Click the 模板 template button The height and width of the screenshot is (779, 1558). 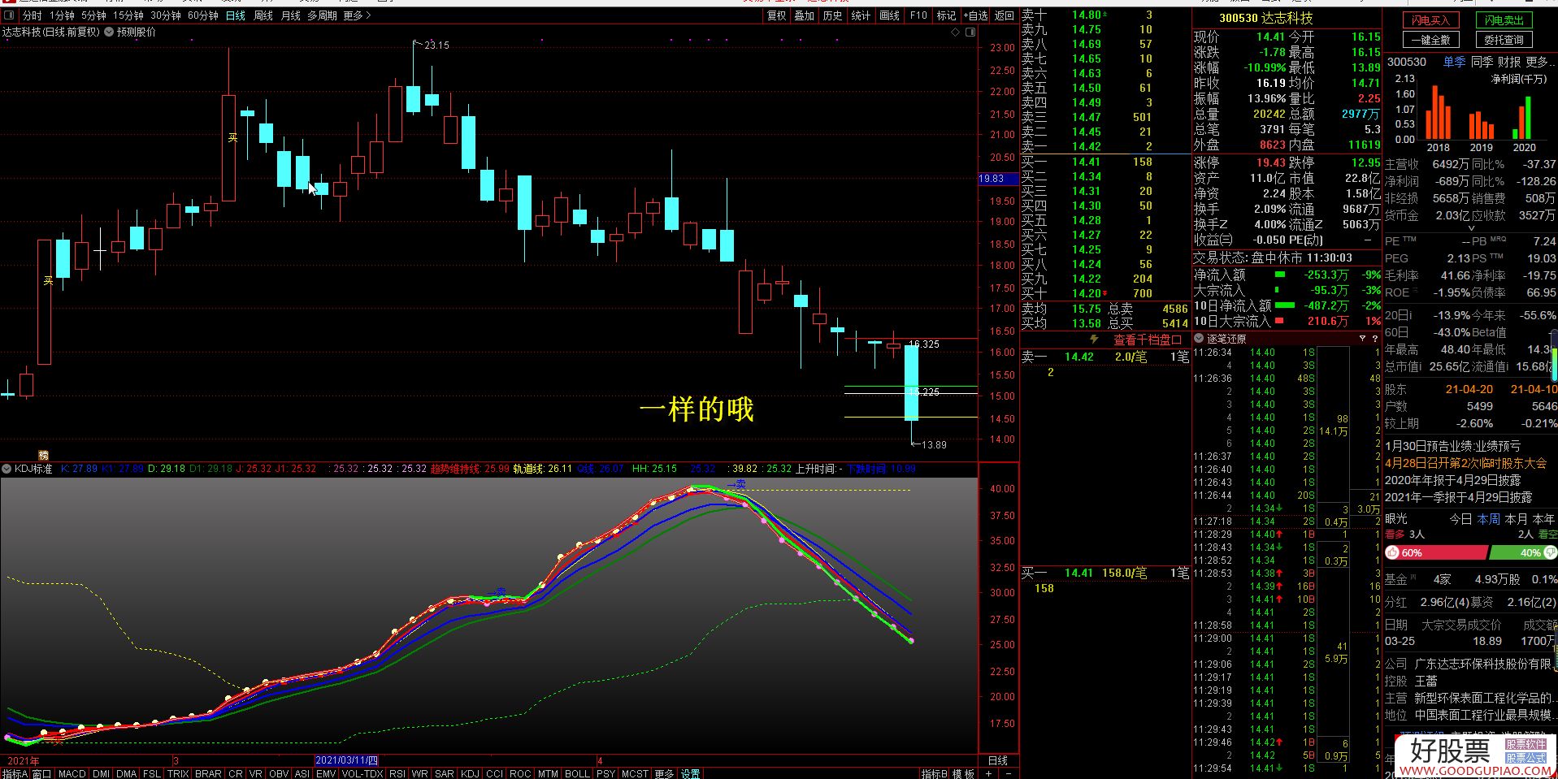click(x=964, y=773)
